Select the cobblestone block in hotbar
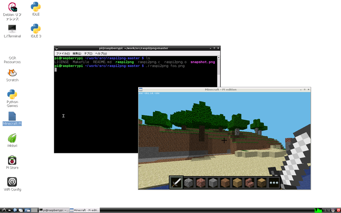The width and height of the screenshot is (341, 213). [x=188, y=183]
